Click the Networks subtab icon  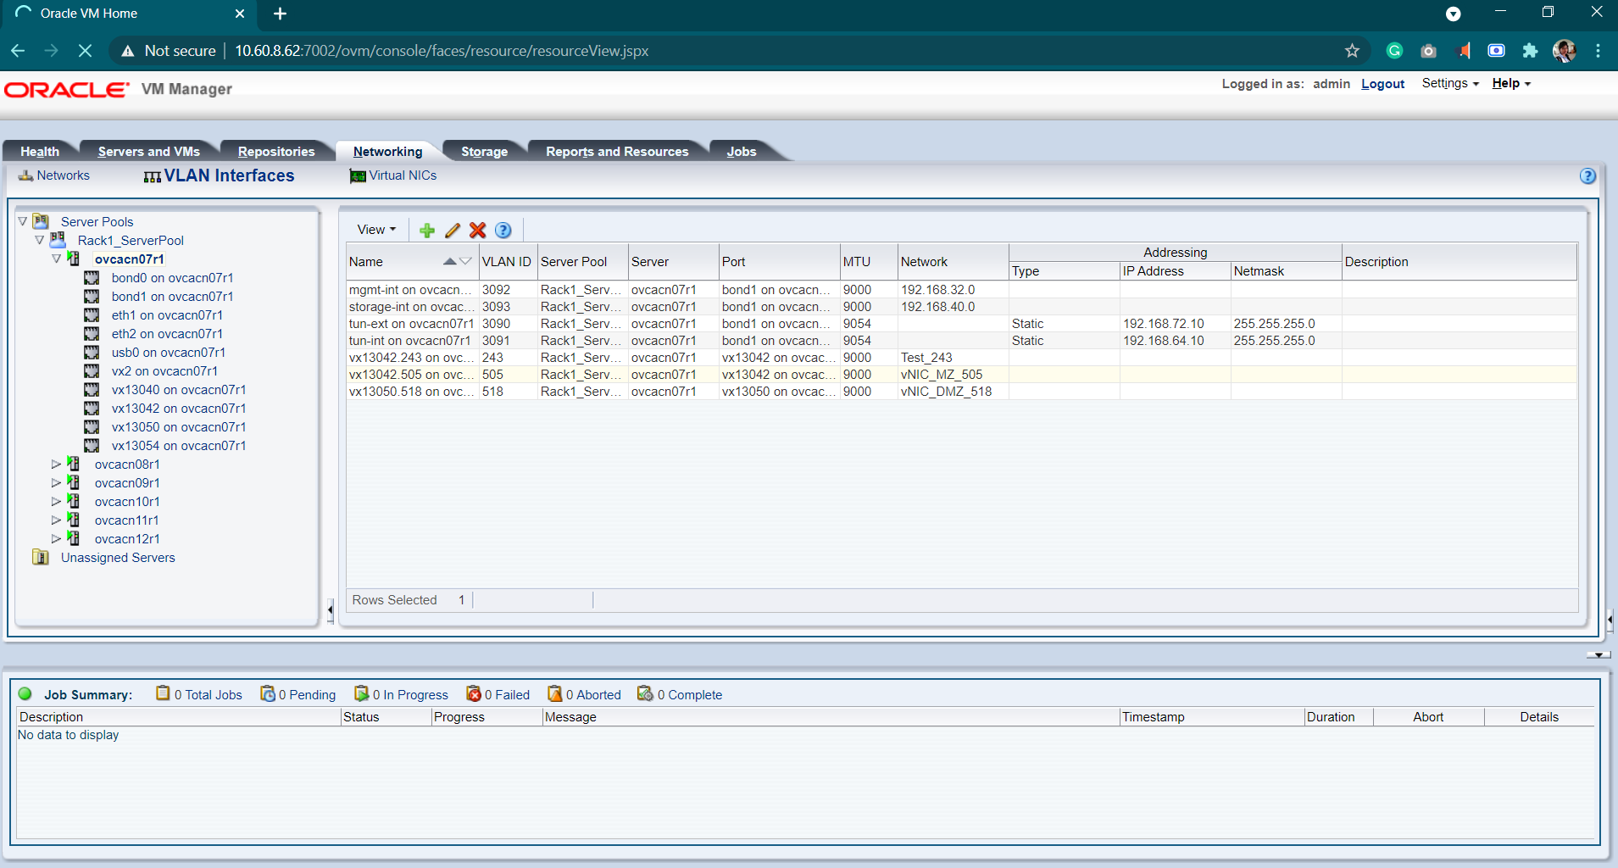pyautogui.click(x=26, y=175)
